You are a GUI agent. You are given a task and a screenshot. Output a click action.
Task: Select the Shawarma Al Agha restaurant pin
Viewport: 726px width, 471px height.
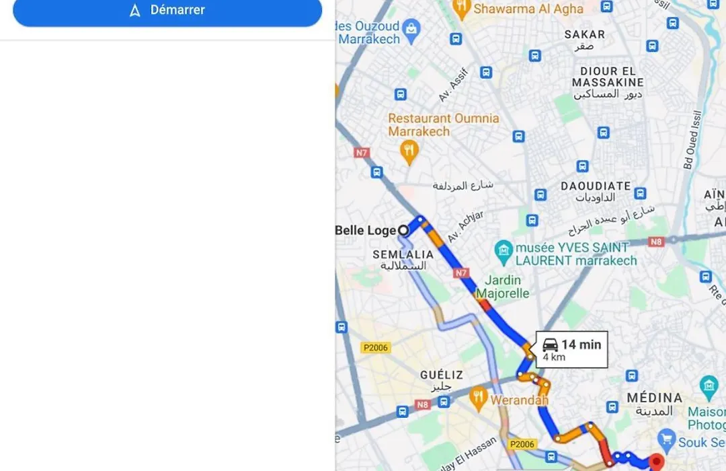pyautogui.click(x=460, y=8)
